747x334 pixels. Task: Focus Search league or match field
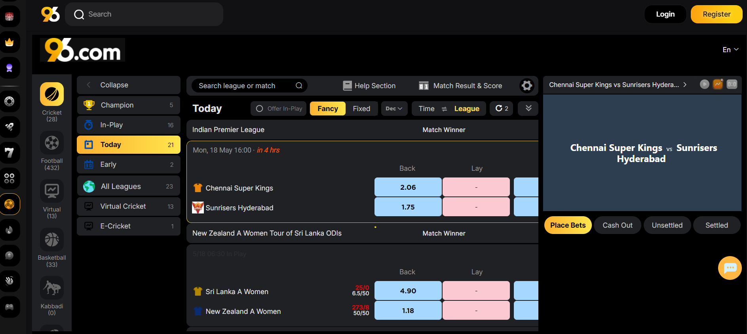249,86
